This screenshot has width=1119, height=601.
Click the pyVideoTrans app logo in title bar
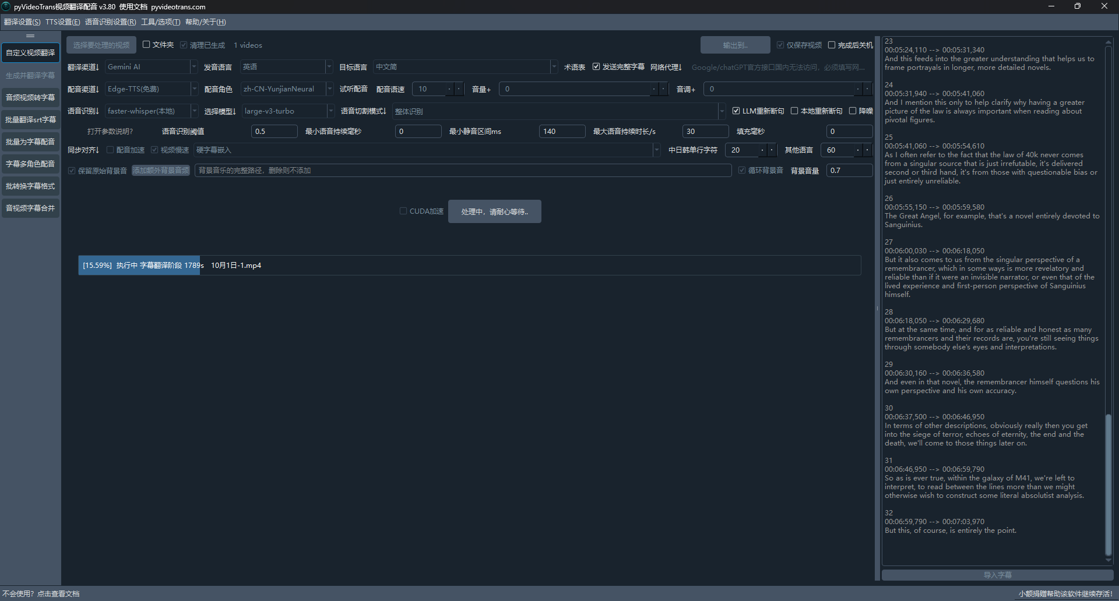point(6,6)
